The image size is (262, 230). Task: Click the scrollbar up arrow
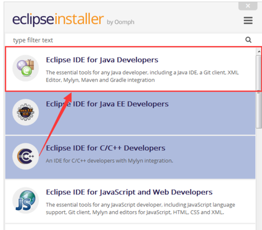pos(259,51)
